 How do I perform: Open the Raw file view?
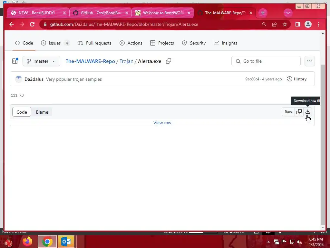[x=288, y=112]
